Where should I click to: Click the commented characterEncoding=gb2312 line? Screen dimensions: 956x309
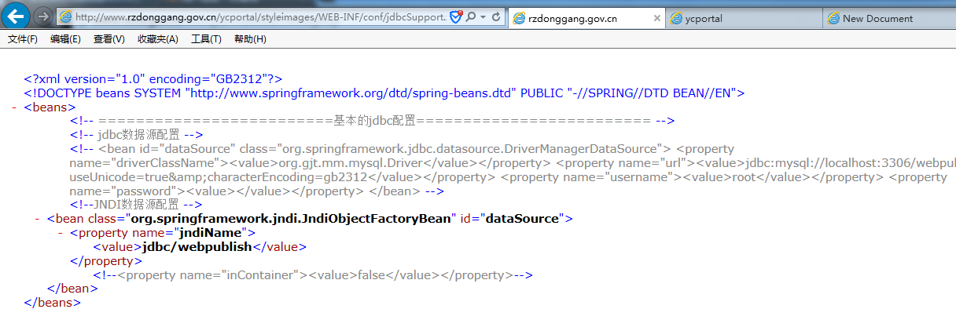[x=508, y=177]
